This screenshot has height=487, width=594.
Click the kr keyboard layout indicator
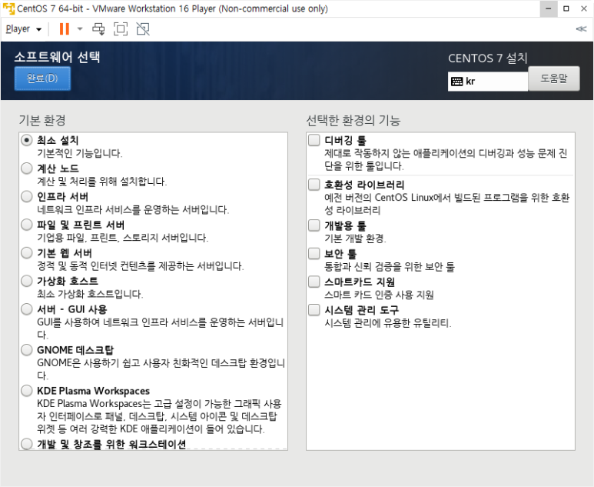pos(487,82)
